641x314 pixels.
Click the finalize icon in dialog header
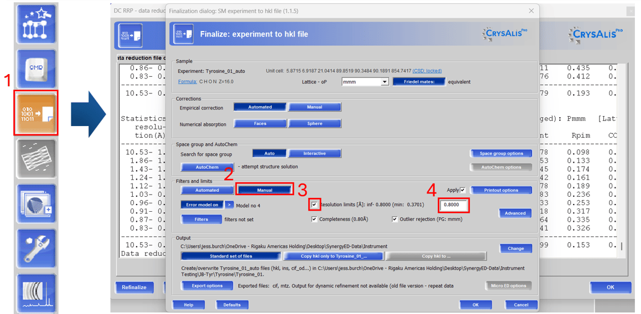(x=183, y=34)
